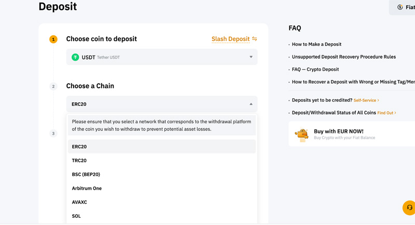Select SOL from the chain list
415x225 pixels.
(x=162, y=216)
